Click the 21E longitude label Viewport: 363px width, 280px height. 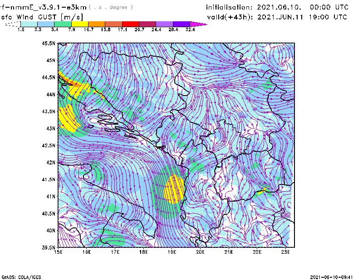coord(229,252)
